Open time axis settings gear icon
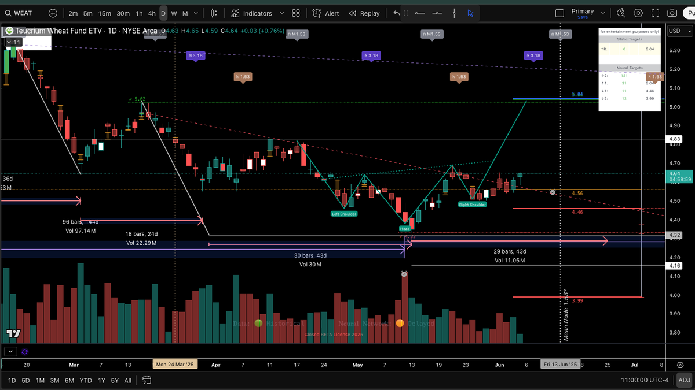695x390 pixels. point(681,365)
